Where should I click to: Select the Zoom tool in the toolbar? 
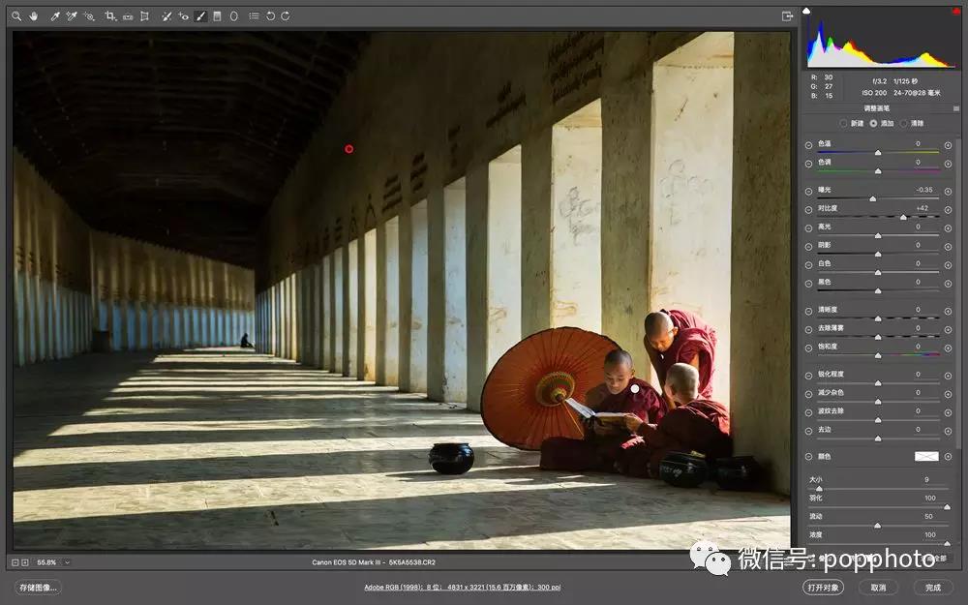tap(16, 15)
